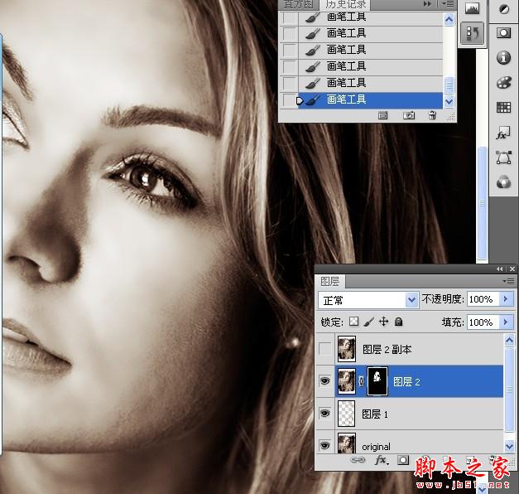Hide the original layer

point(324,445)
